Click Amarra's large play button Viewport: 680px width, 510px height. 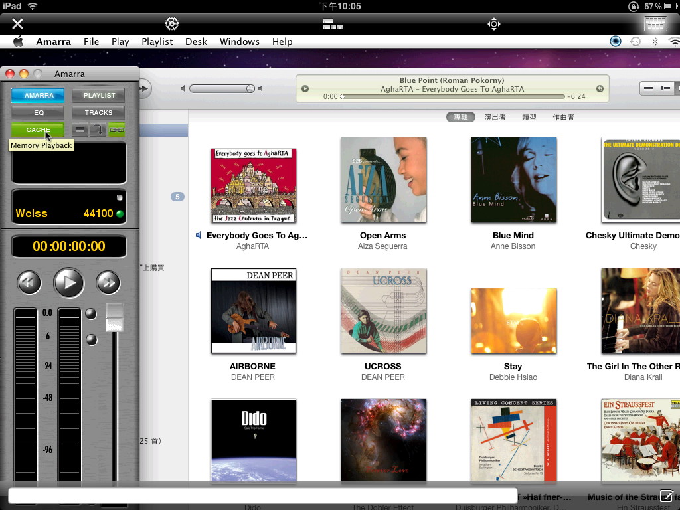(x=68, y=283)
